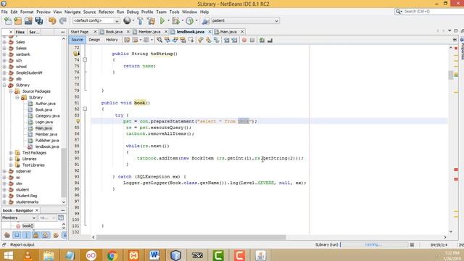The image size is (464, 261).
Task: Open the Tools menu
Action: click(174, 12)
